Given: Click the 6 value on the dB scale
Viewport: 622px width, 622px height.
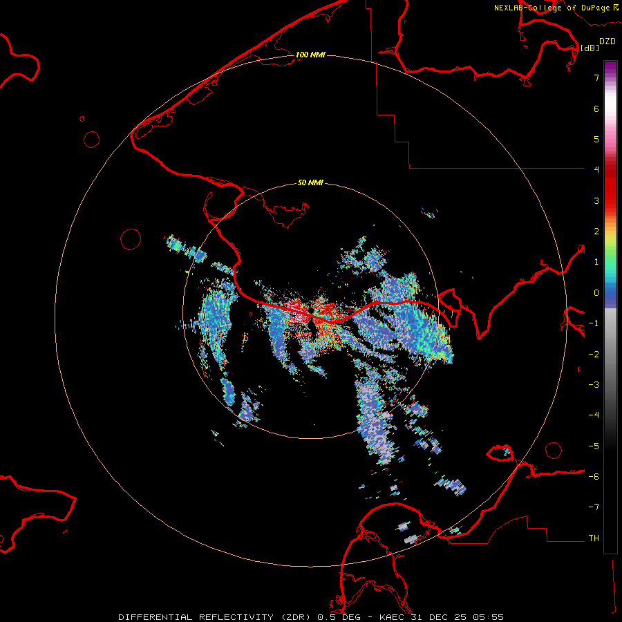Looking at the screenshot, I should click(x=596, y=109).
